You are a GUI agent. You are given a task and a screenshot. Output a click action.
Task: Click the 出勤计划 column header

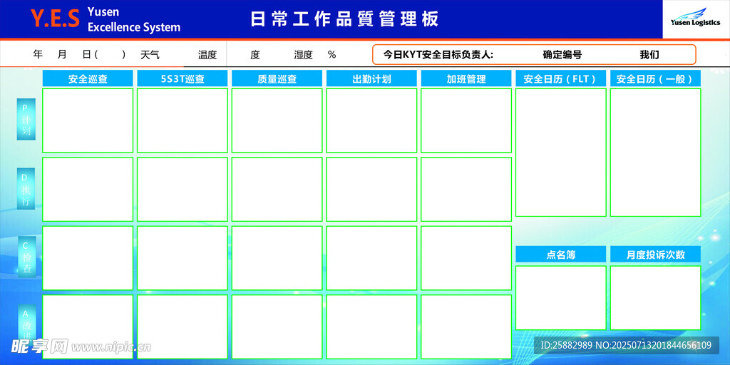[371, 79]
